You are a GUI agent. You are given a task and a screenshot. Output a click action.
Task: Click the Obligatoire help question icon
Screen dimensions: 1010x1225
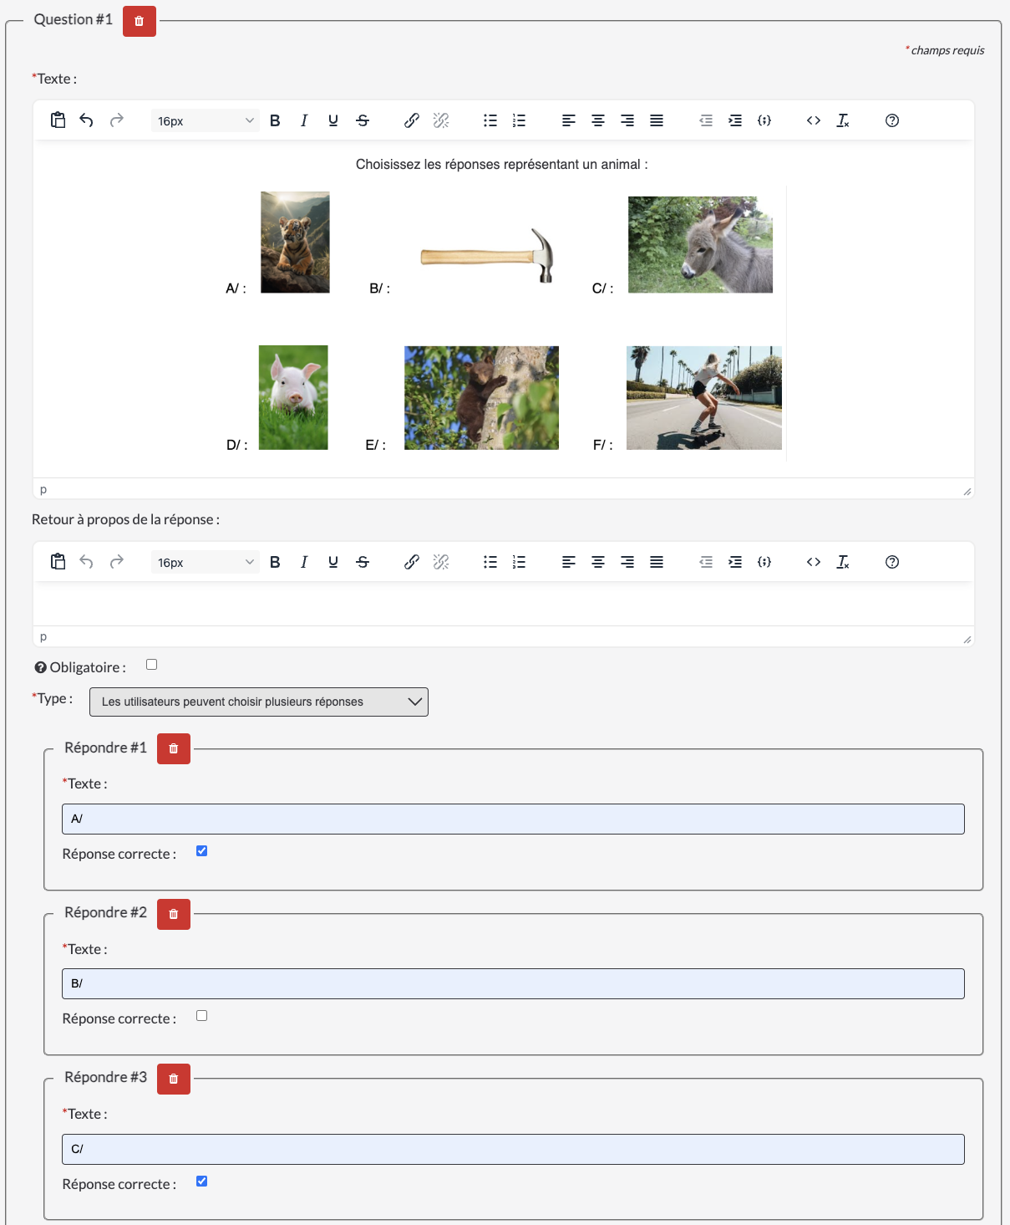click(x=40, y=667)
